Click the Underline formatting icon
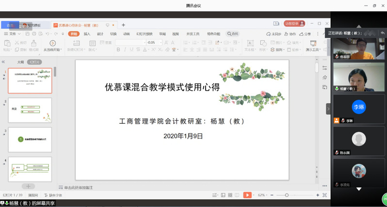The height and width of the screenshot is (207, 387). pyautogui.click(x=131, y=49)
